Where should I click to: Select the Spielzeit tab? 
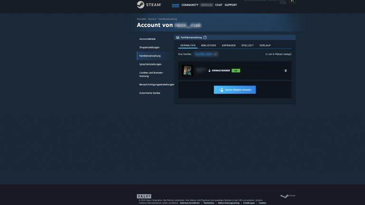coord(247,45)
